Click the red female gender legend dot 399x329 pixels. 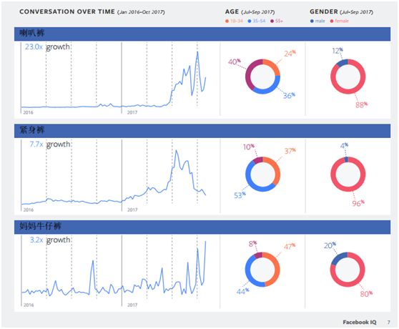click(332, 21)
